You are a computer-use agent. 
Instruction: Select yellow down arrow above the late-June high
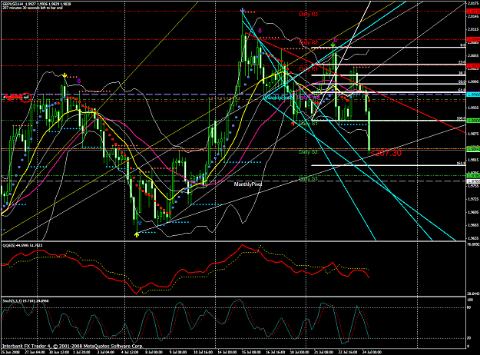coord(65,75)
